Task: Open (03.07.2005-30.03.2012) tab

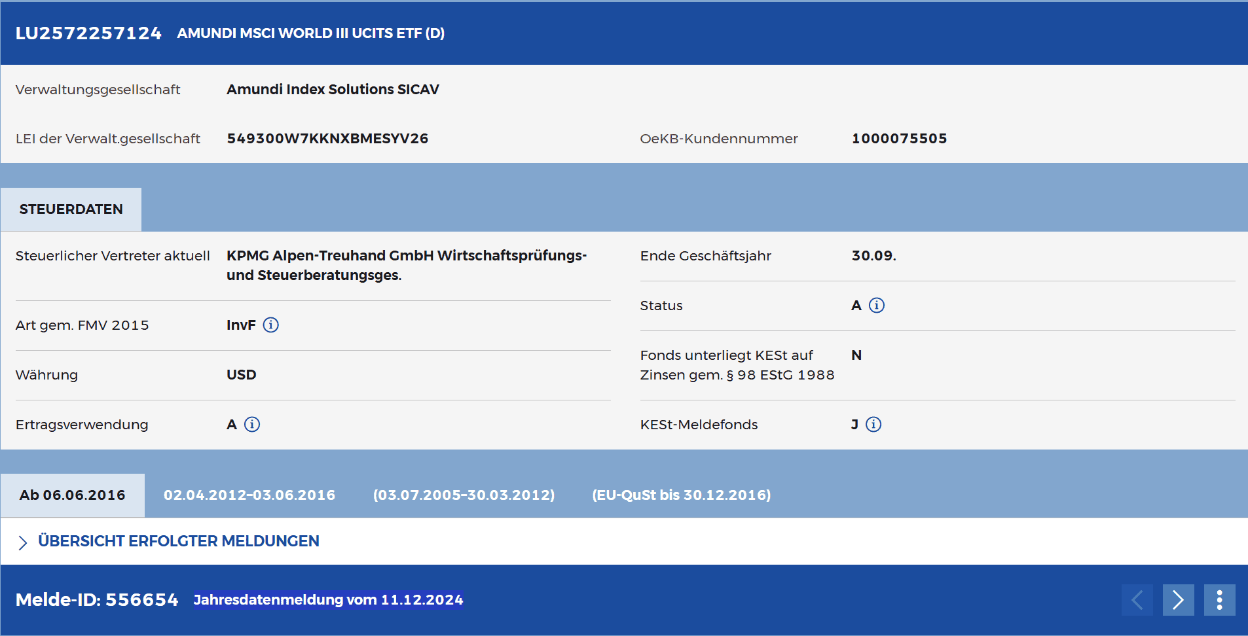Action: 464,495
